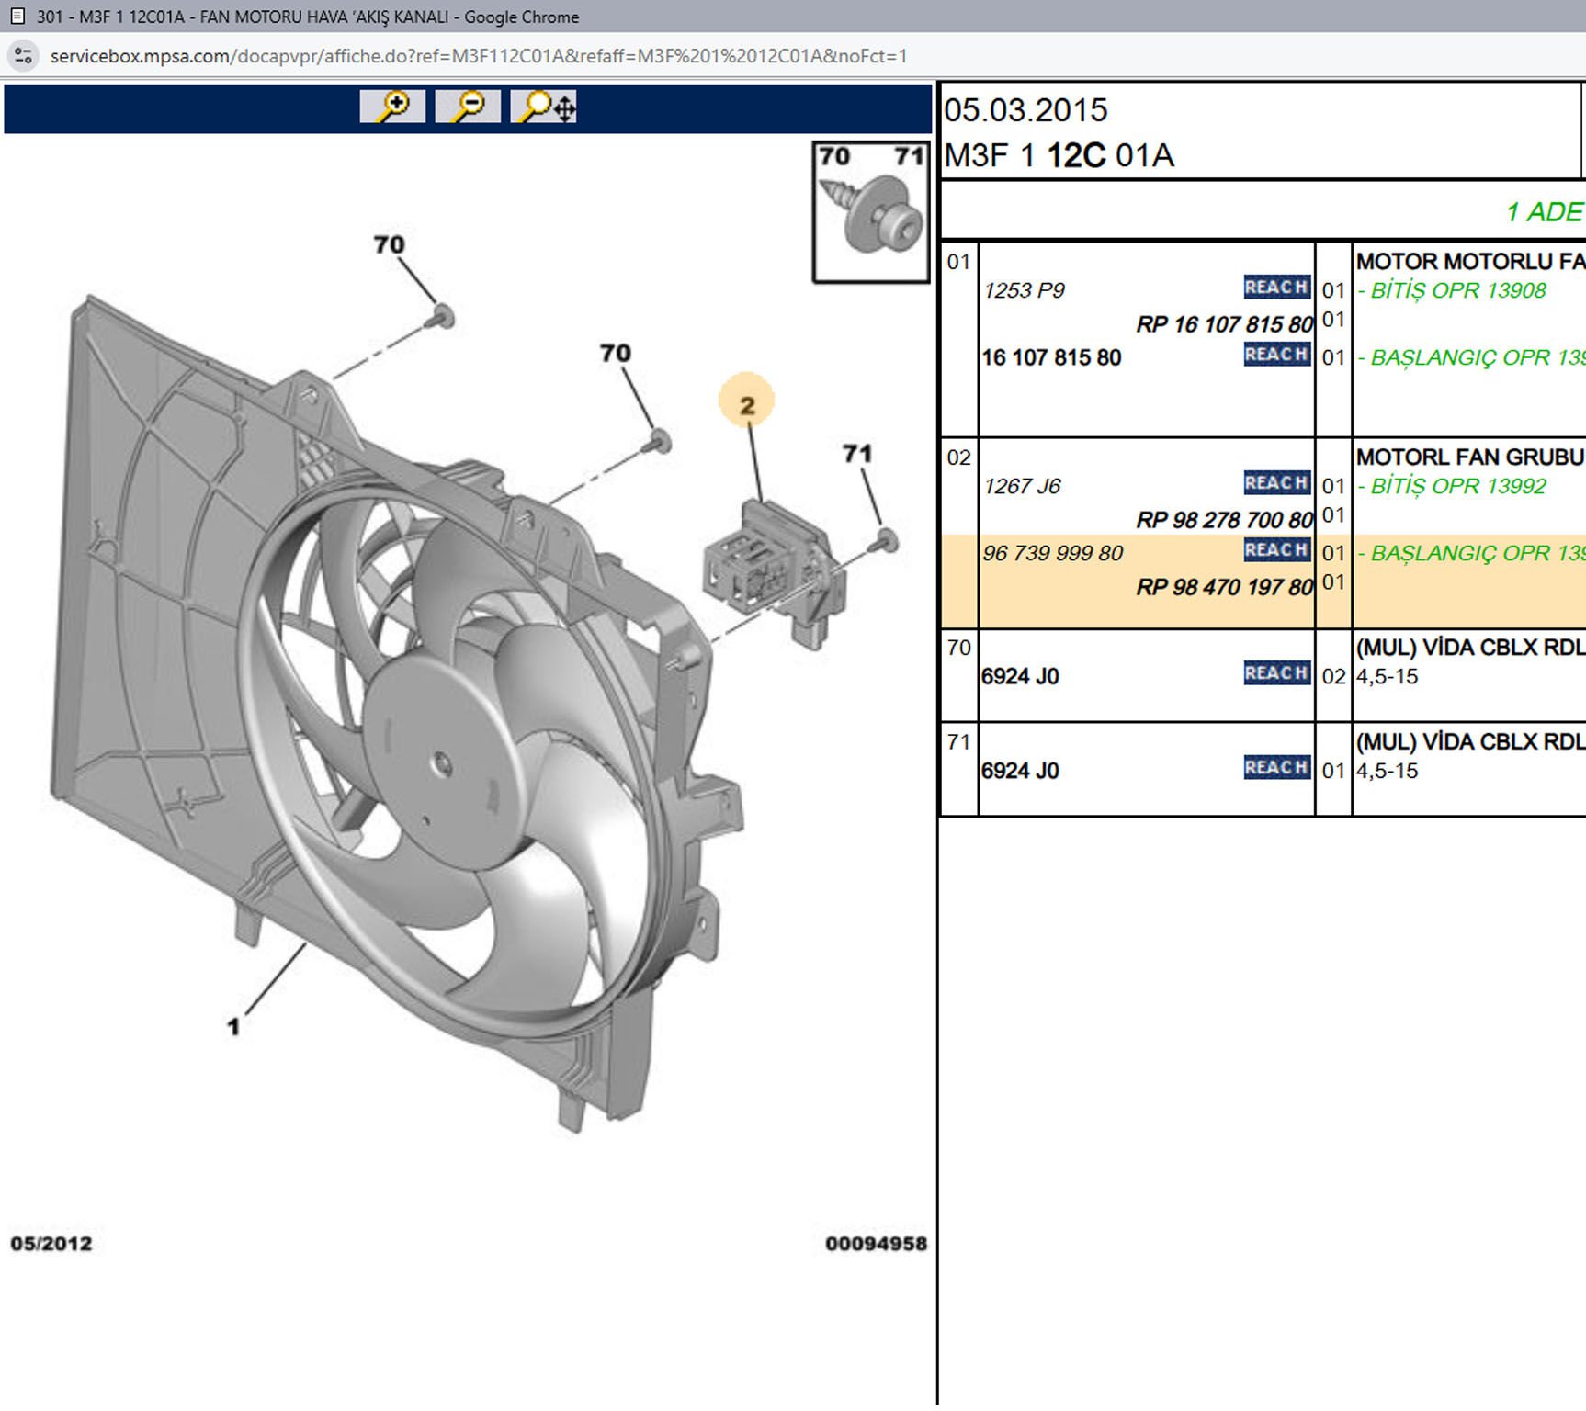1586x1411 pixels.
Task: Click part number 1253 P9
Action: coord(1024,291)
